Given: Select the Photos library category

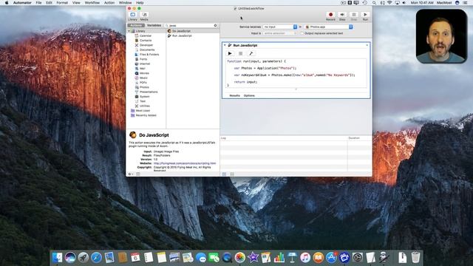Looking at the screenshot, I should [144, 87].
